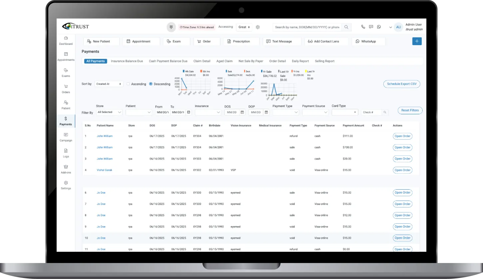Viewport: 483px width, 279px height.
Task: Open the Payment Type dropdown
Action: (x=286, y=112)
